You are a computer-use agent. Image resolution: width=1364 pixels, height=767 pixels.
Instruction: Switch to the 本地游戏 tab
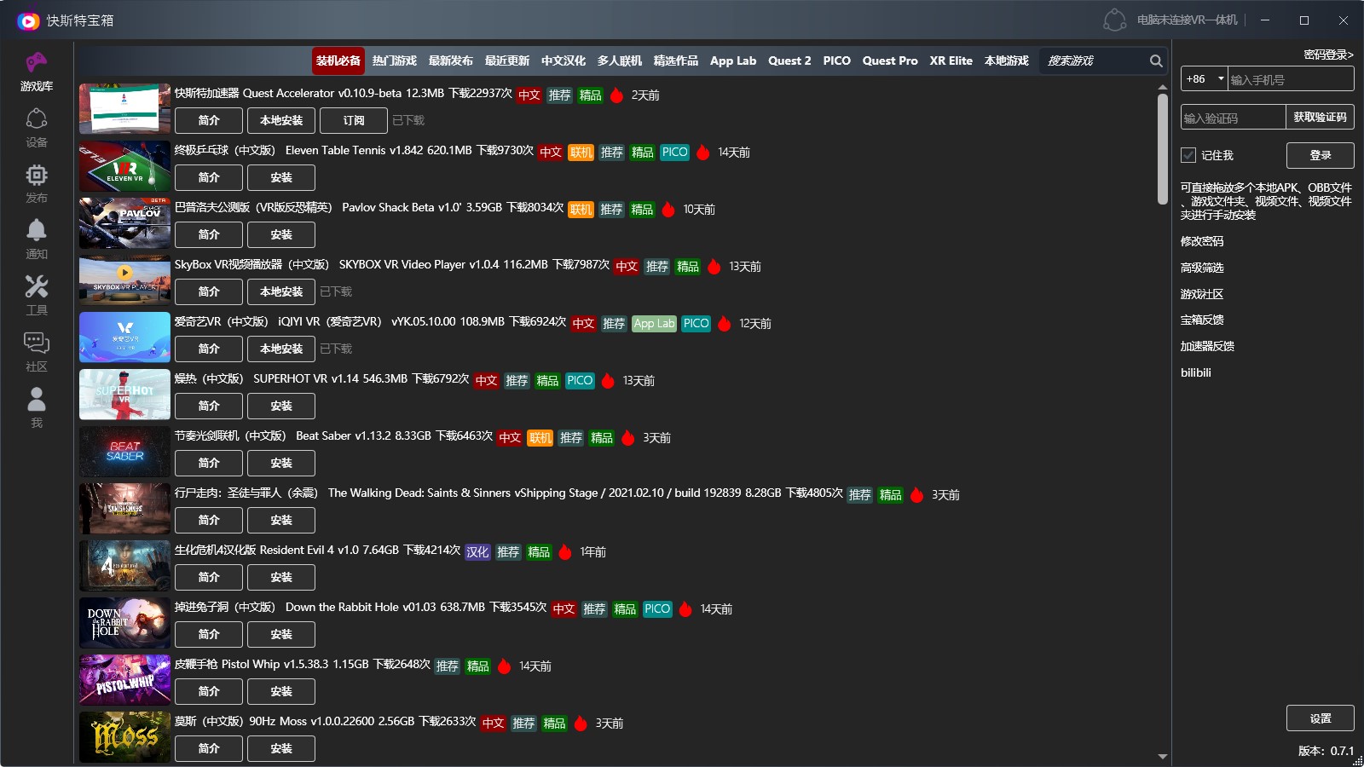click(x=1007, y=61)
